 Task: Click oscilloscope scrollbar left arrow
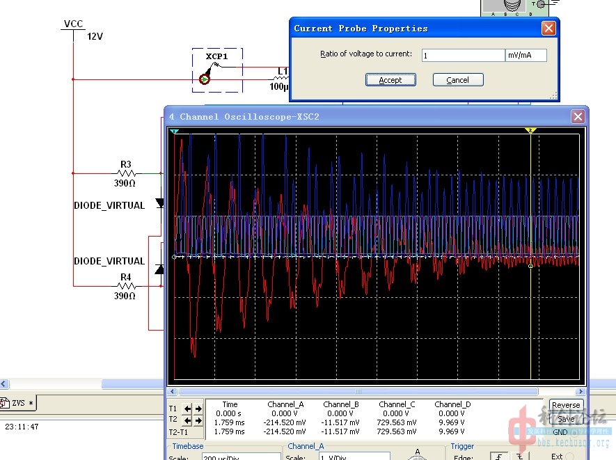click(x=172, y=392)
